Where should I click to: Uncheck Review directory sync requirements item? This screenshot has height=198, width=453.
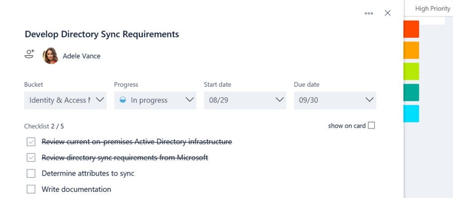tap(31, 158)
